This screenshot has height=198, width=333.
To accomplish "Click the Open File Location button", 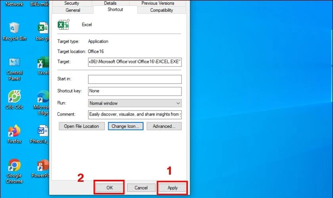I will [82, 126].
